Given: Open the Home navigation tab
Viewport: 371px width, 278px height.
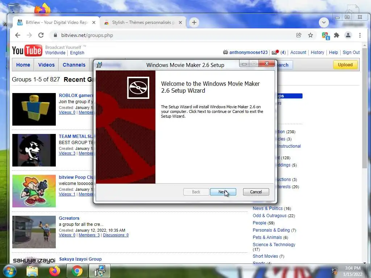Looking at the screenshot, I should click(x=23, y=65).
